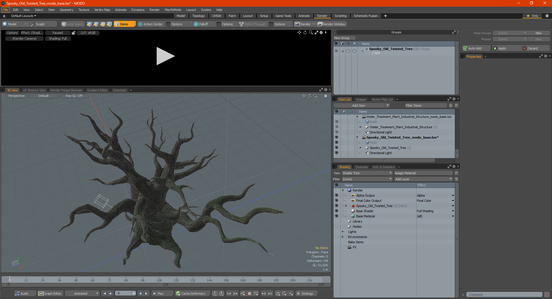Screen dimensions: 552x299
Task: Click the Assign Material button
Action: (423, 173)
